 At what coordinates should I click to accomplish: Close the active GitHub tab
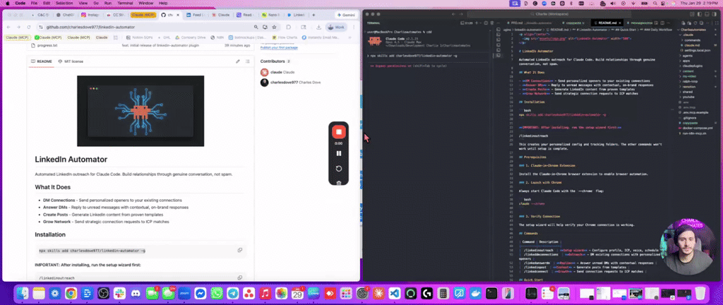pyautogui.click(x=179, y=15)
